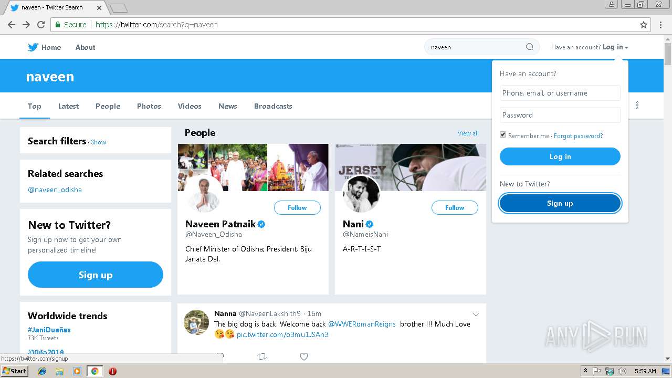Click Log in button in popup
Image resolution: width=672 pixels, height=378 pixels.
[560, 156]
